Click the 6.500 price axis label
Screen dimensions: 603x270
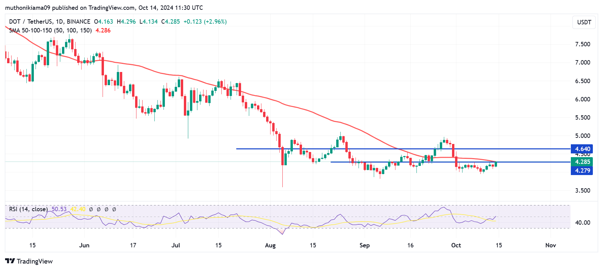click(583, 81)
